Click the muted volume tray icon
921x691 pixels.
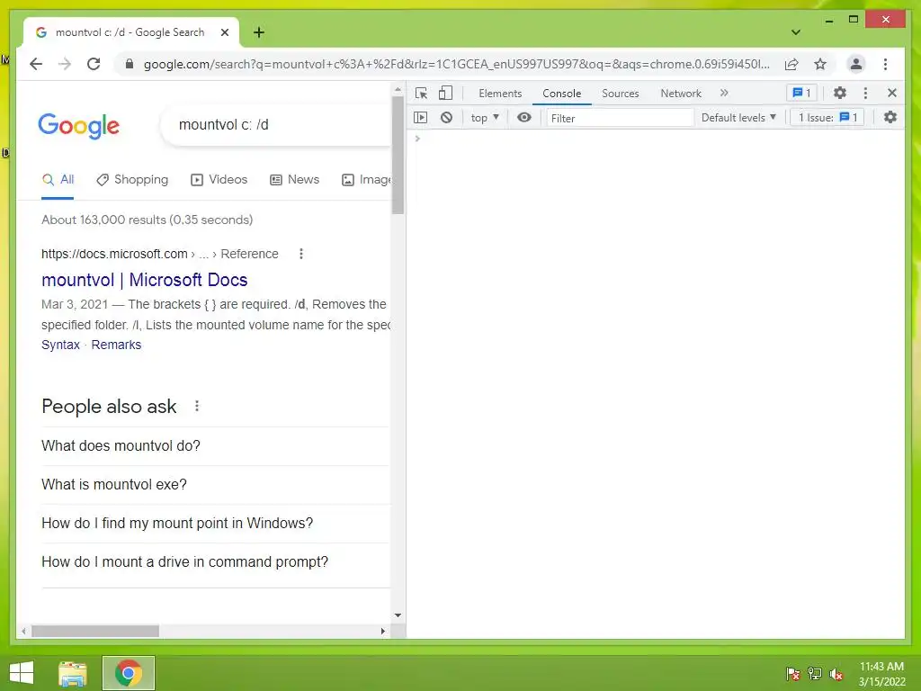click(836, 674)
